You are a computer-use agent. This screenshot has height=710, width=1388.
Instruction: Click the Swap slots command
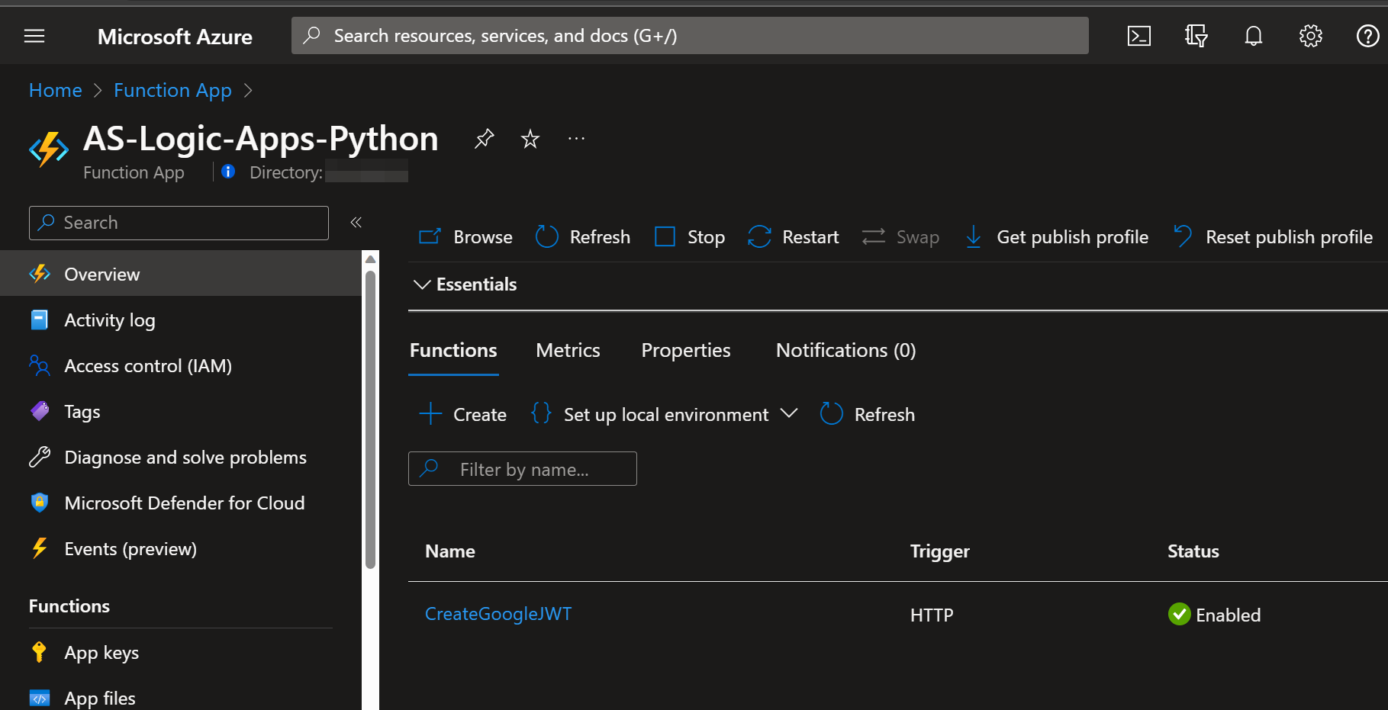[900, 237]
